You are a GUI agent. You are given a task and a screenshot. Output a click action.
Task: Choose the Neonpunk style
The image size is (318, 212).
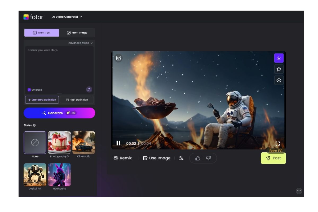[x=59, y=175]
